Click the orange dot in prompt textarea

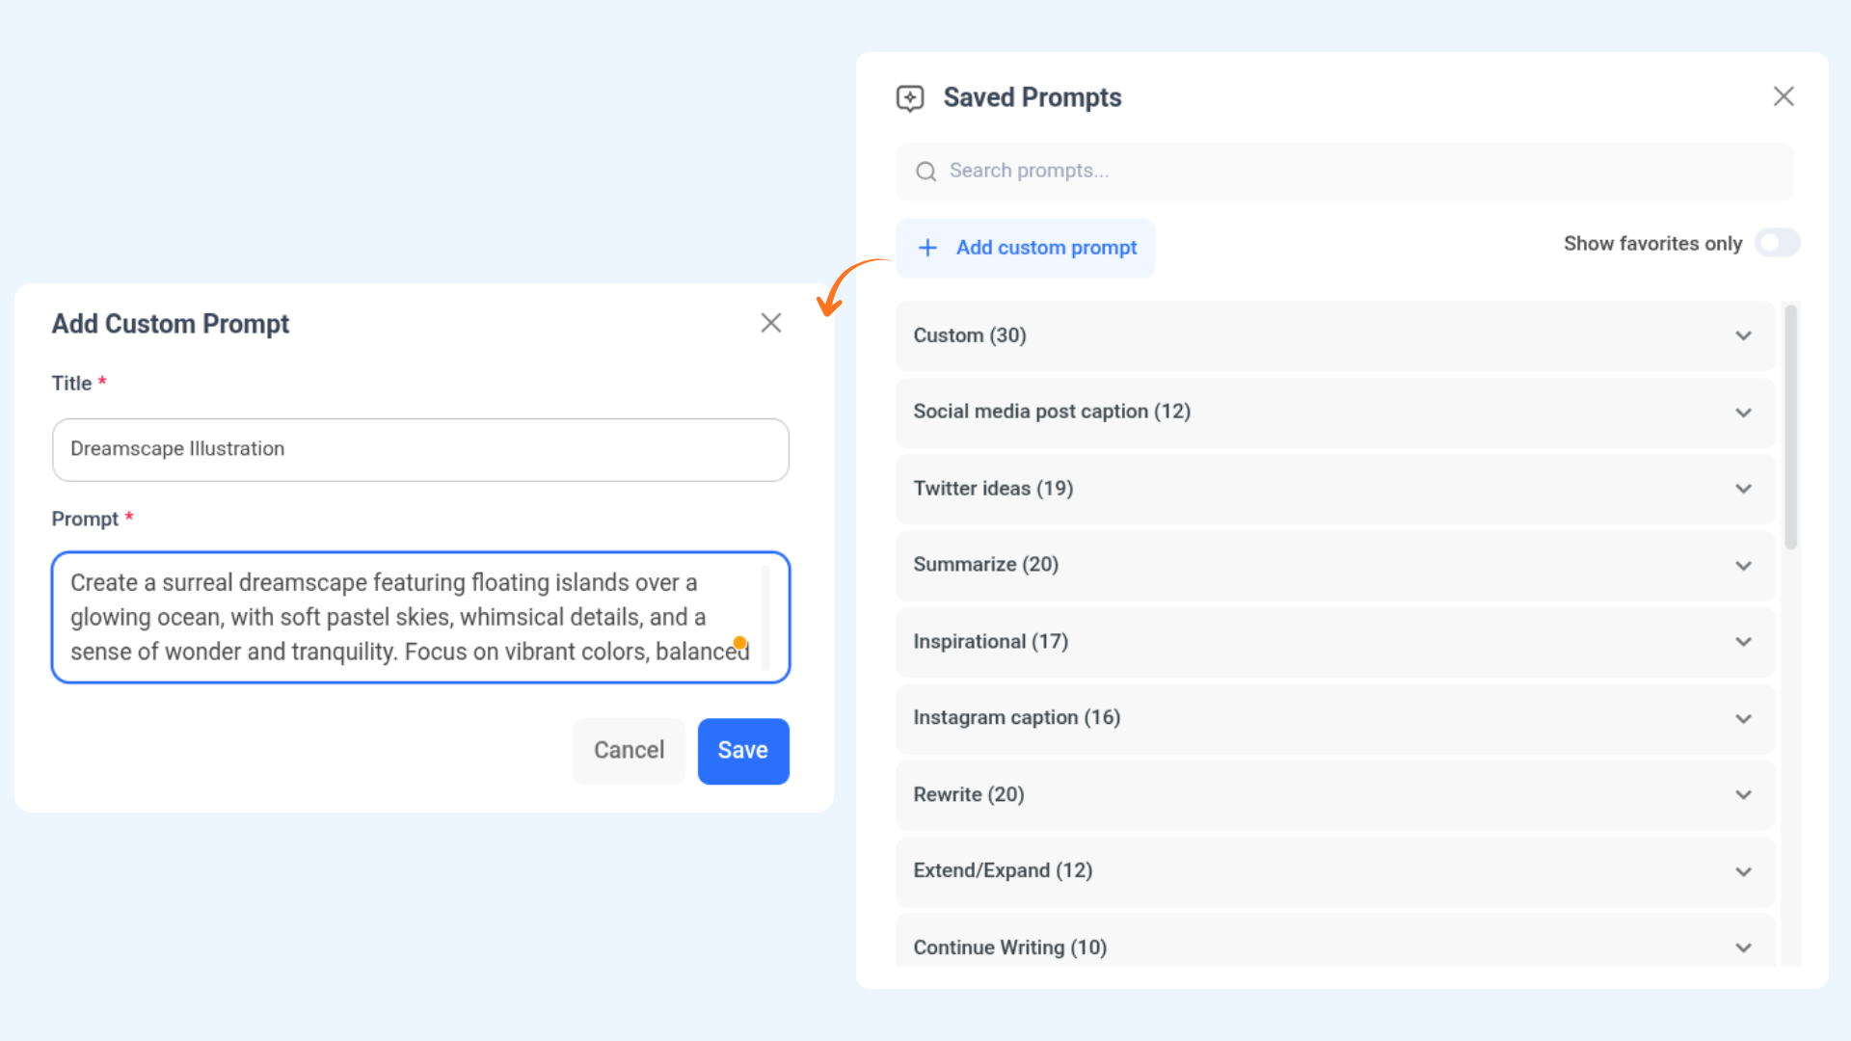pos(739,642)
